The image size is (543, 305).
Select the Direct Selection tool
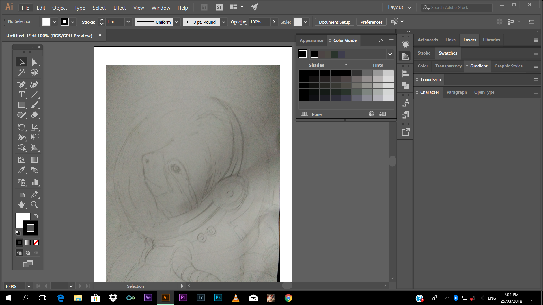[35, 62]
